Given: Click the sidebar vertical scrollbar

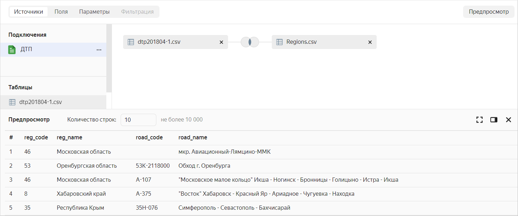Looking at the screenshot, I should click(x=109, y=58).
